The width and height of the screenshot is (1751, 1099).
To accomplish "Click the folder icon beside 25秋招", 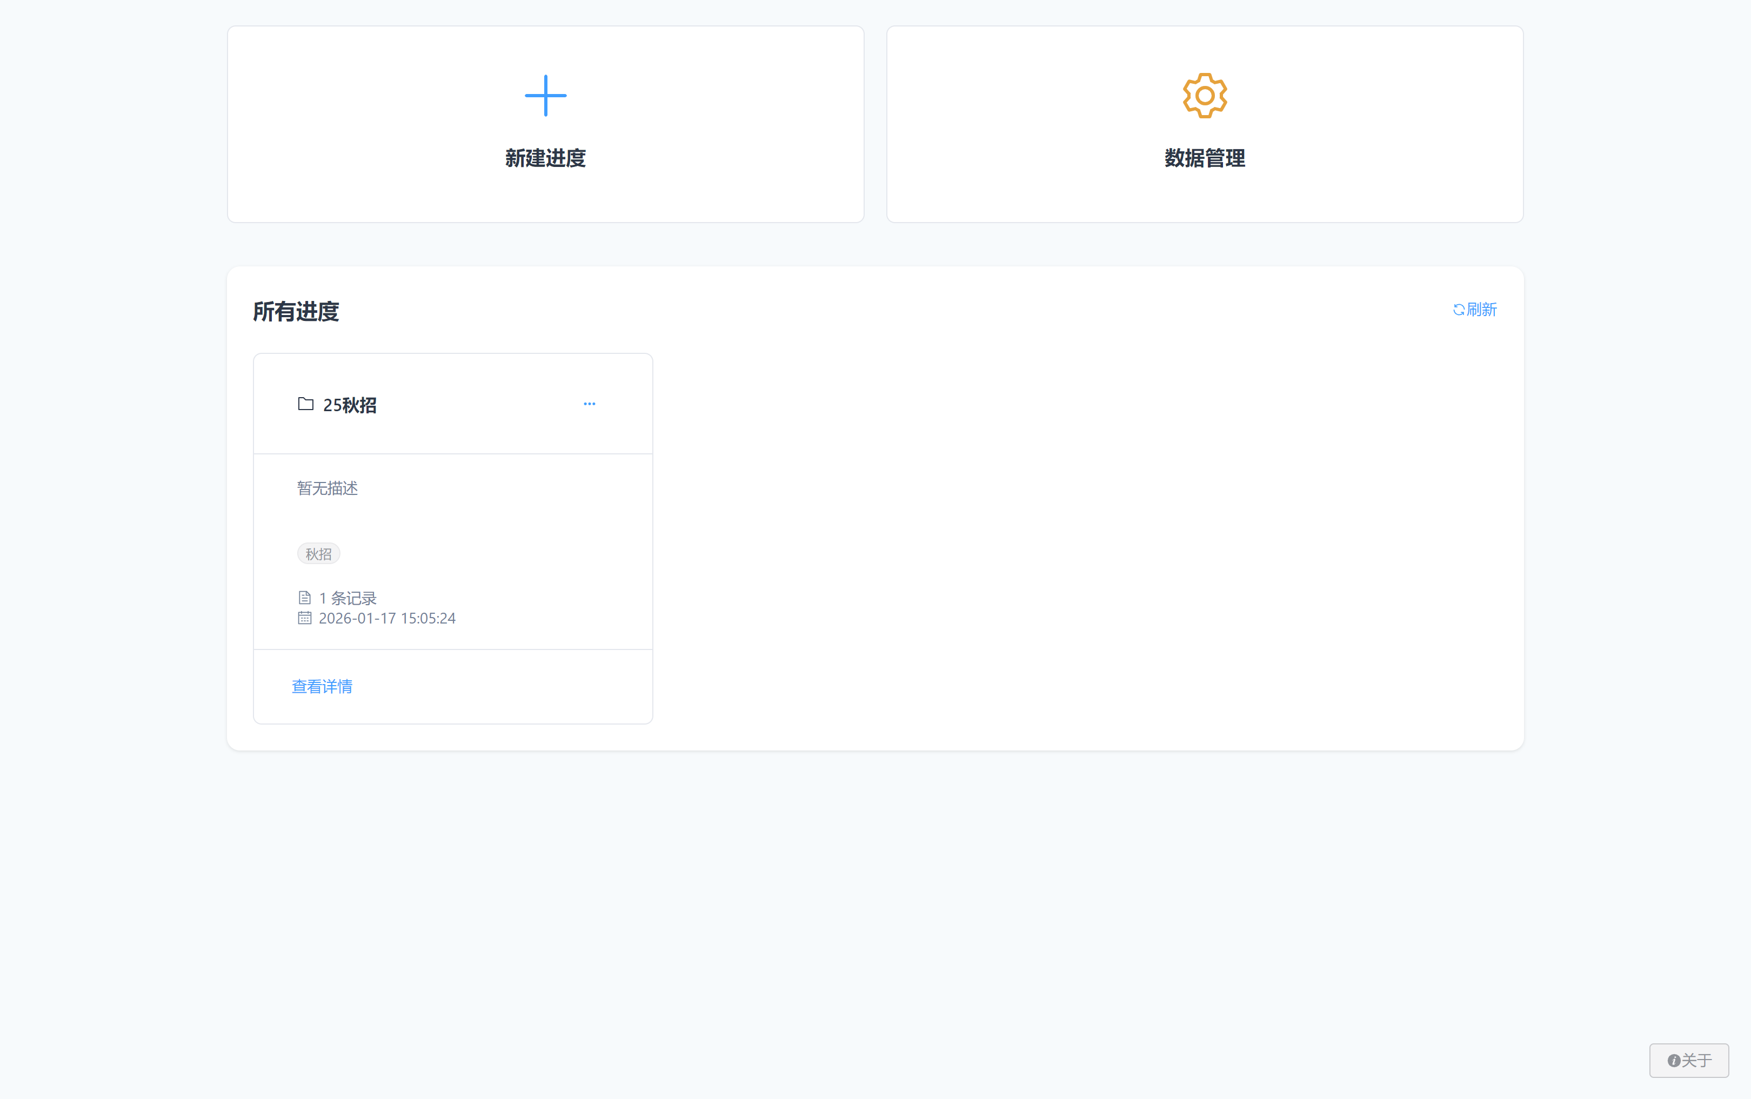I will coord(305,404).
